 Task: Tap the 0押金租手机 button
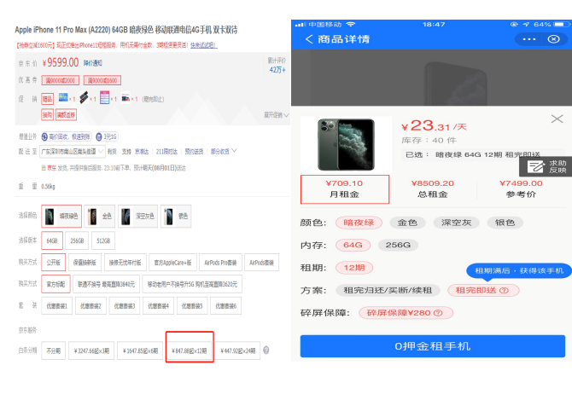(433, 346)
